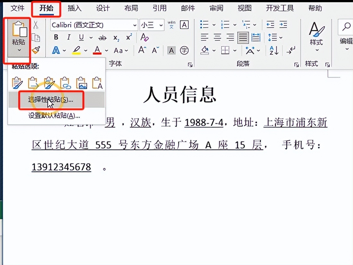
Task: Switch to the 引用 tab
Action: click(x=159, y=8)
